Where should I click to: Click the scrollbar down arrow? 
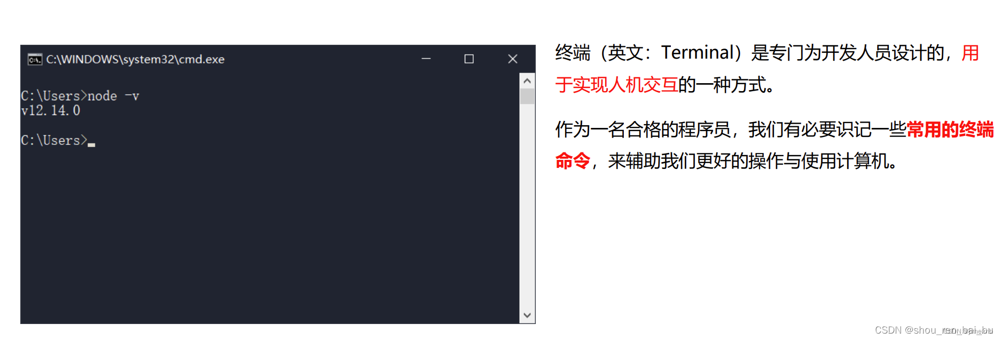pos(527,315)
